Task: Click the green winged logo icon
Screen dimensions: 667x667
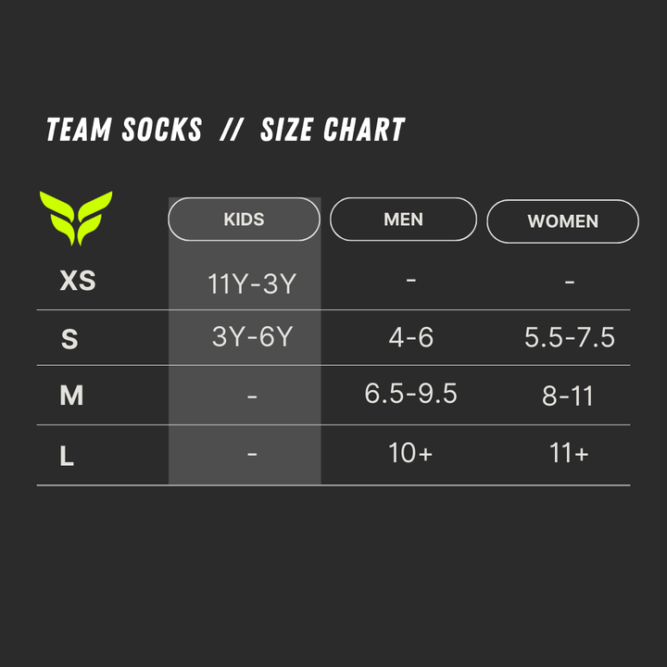Action: (76, 217)
